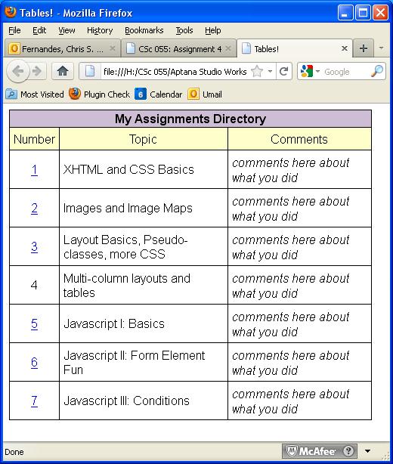This screenshot has height=464, width=393.
Task: Open the Tools menu
Action: coord(184,30)
